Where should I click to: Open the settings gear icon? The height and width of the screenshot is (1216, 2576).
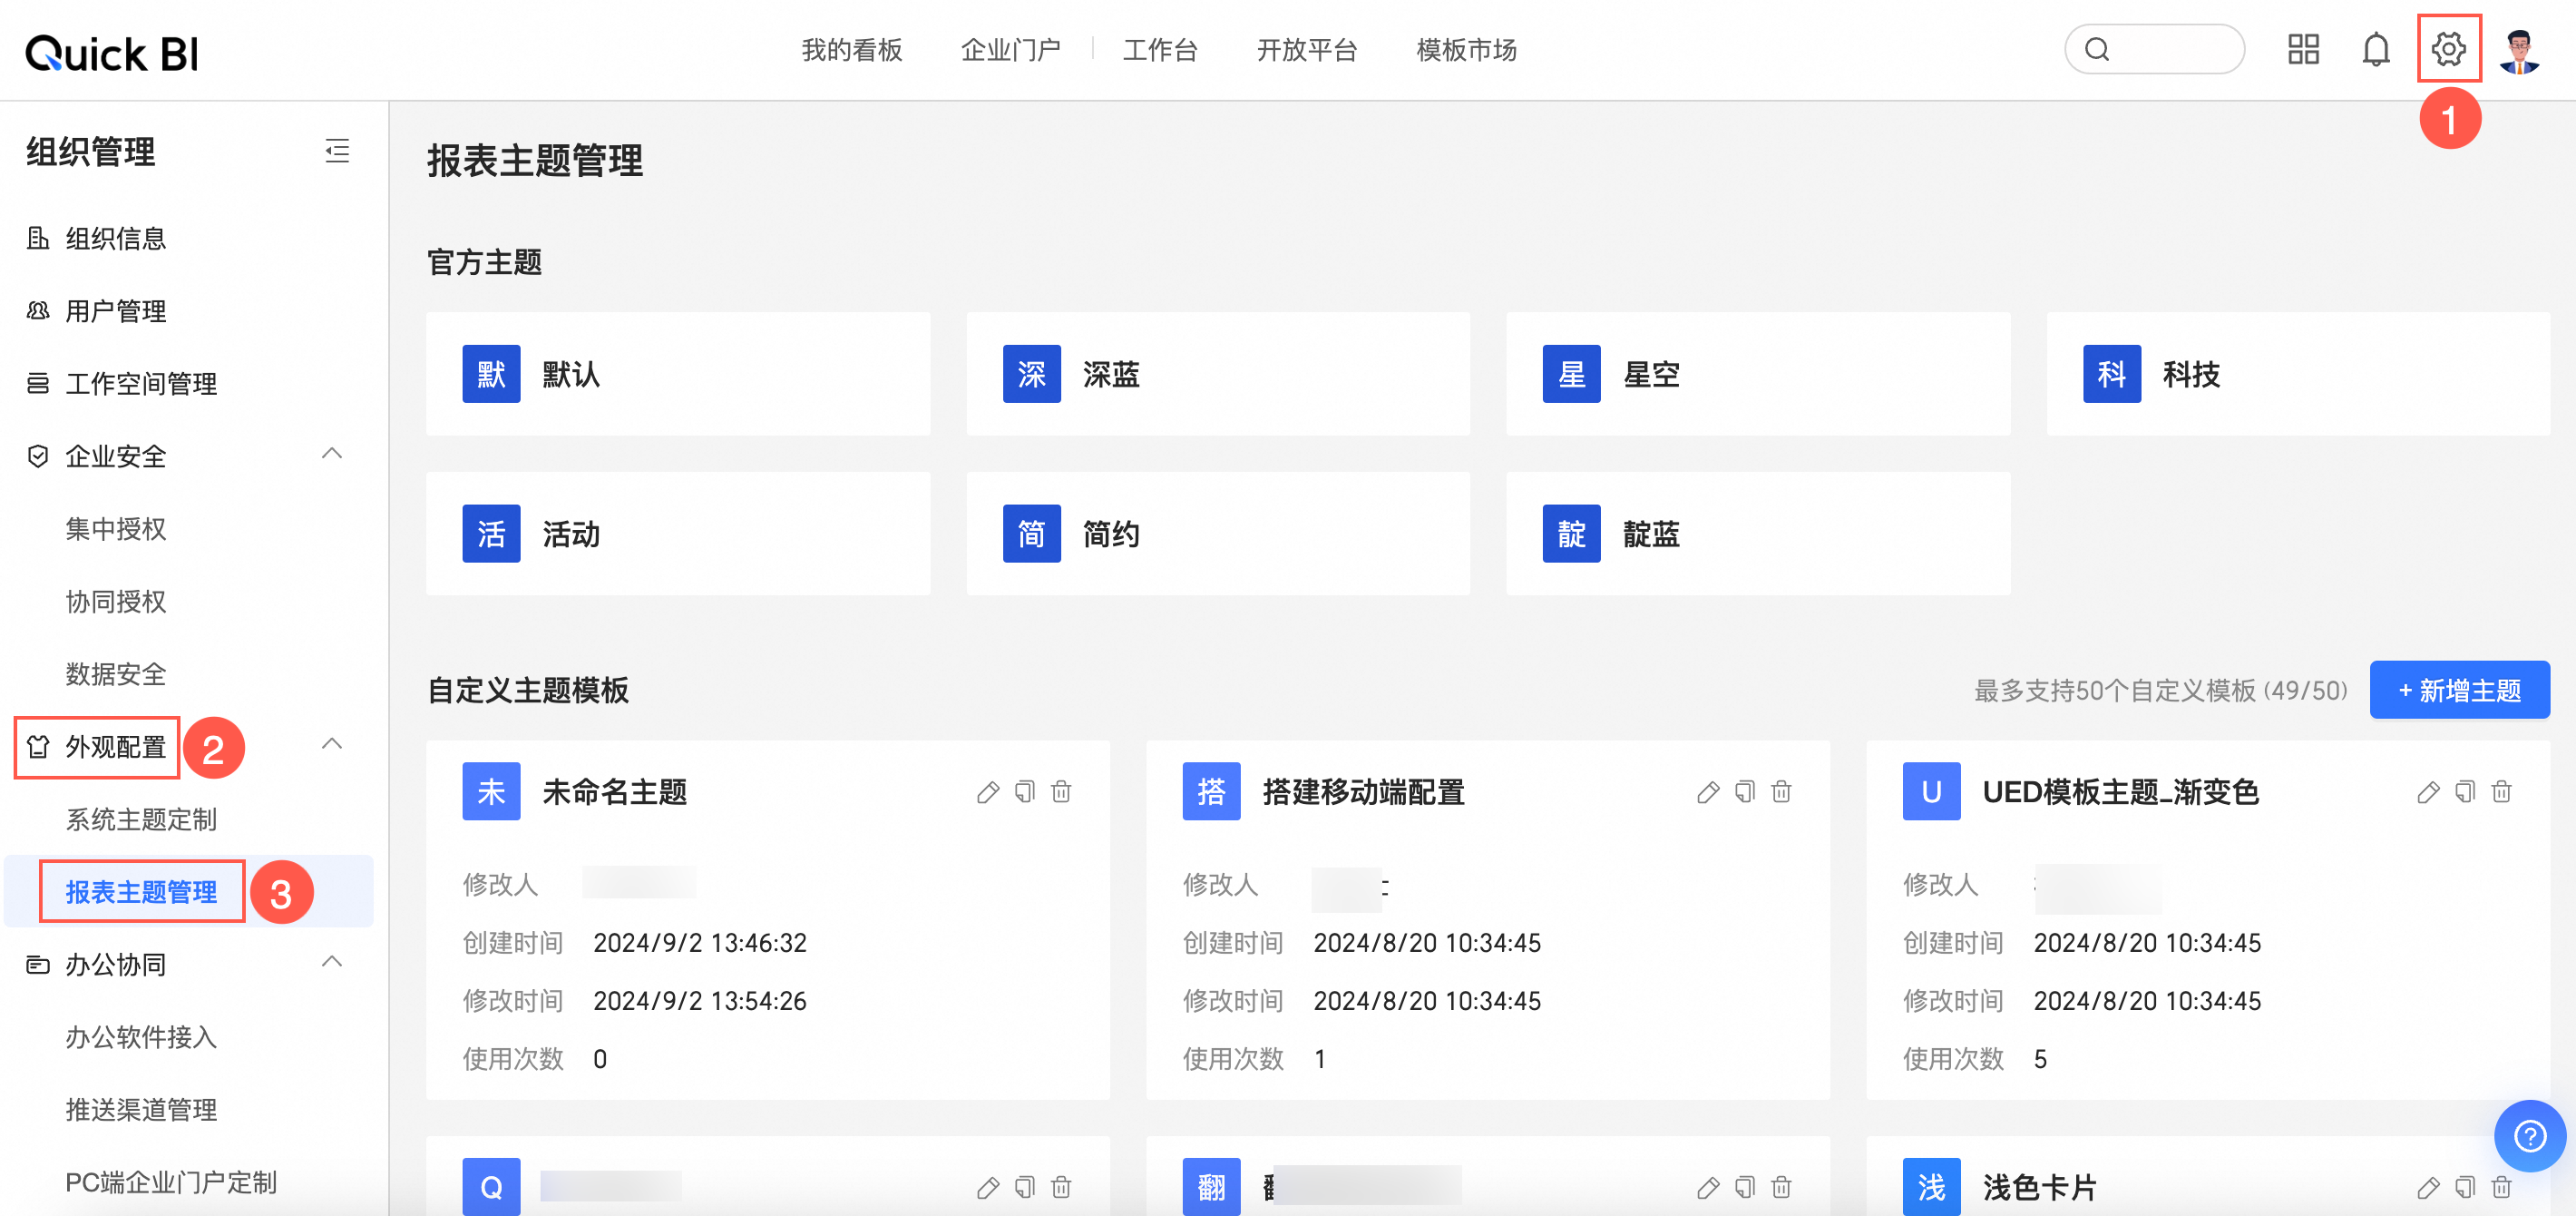2447,49
